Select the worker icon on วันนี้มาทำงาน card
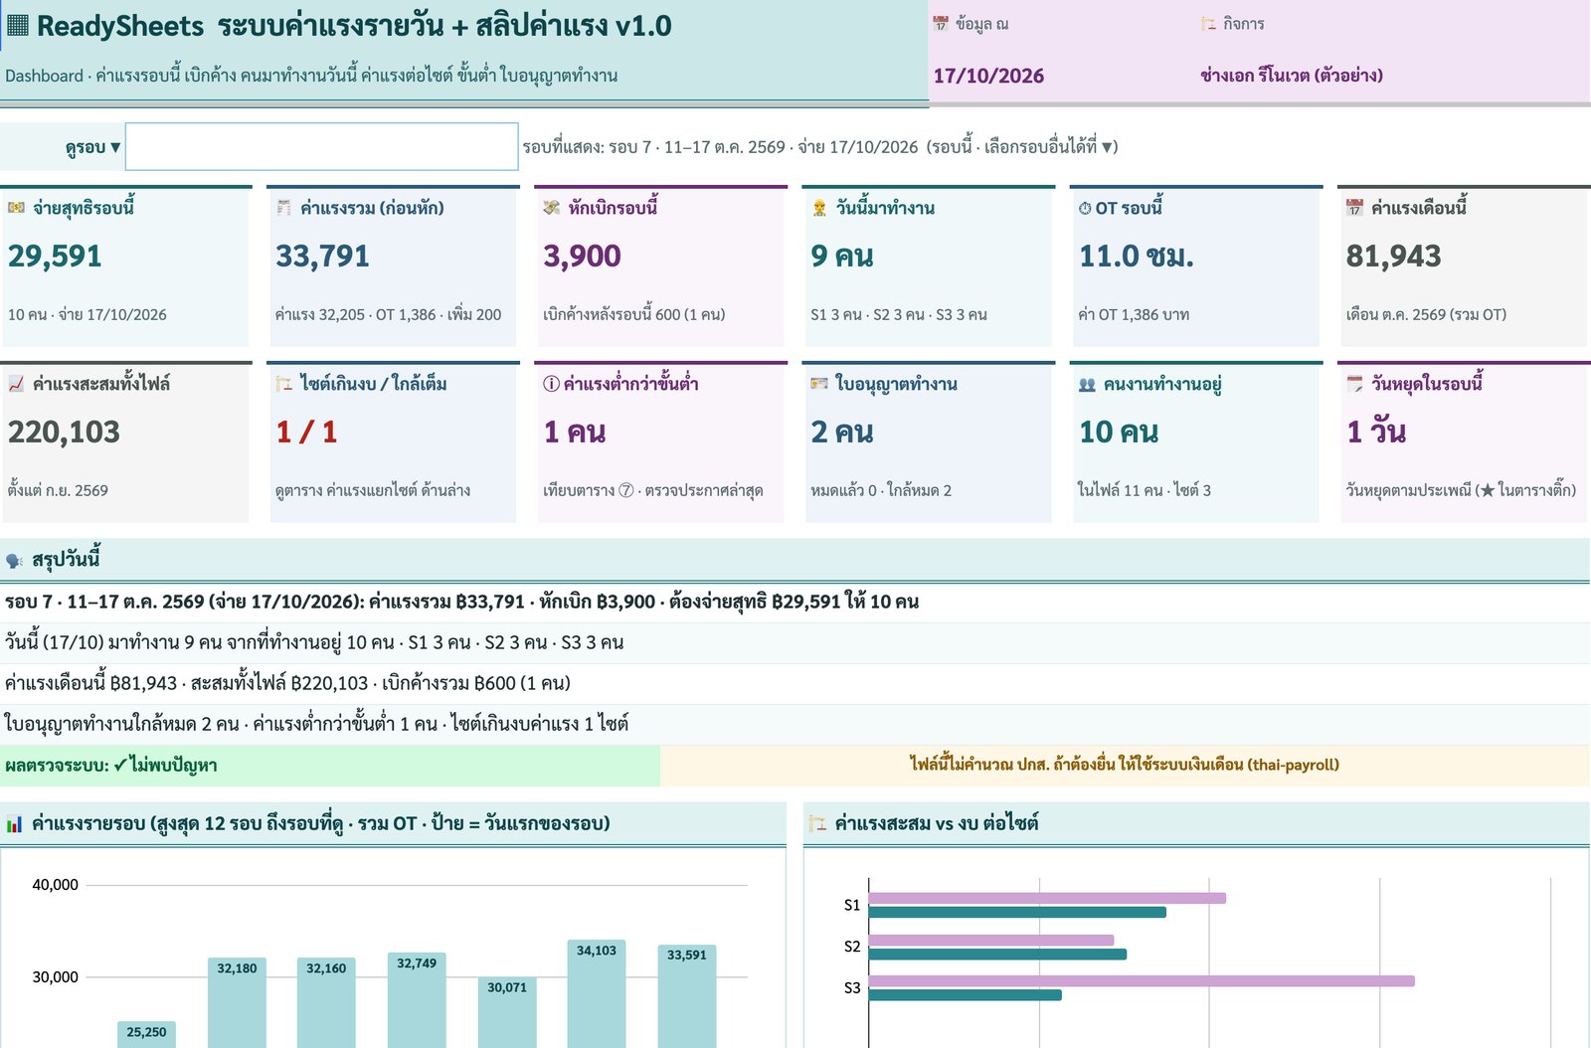Viewport: 1591px width, 1048px height. (x=819, y=208)
